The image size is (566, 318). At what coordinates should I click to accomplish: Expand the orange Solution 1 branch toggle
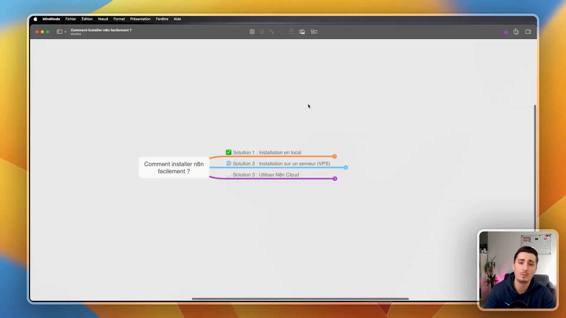point(334,156)
